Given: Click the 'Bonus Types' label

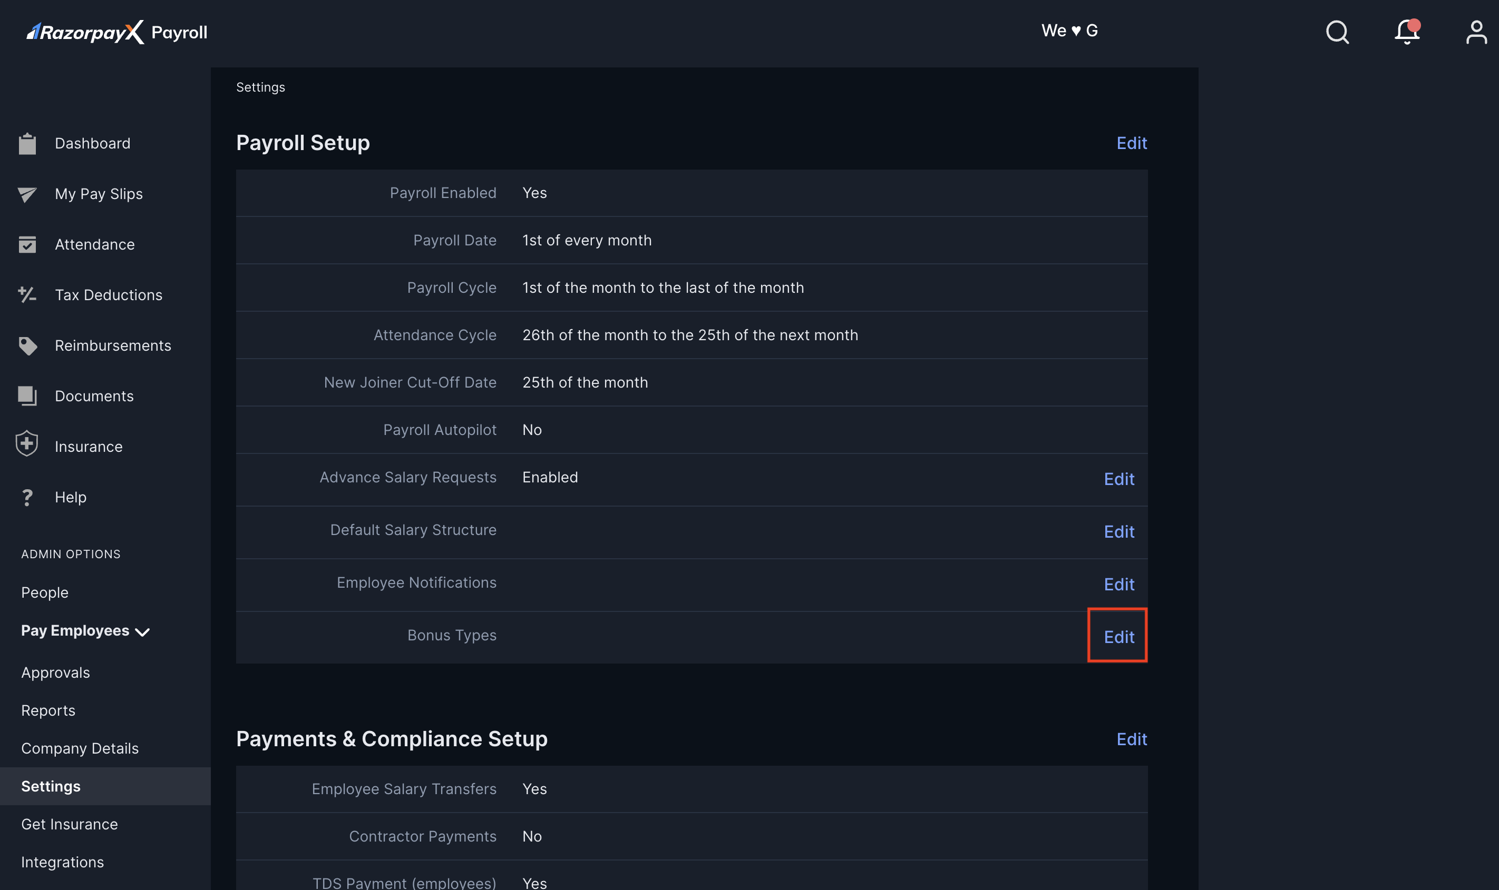Looking at the screenshot, I should click(x=452, y=635).
